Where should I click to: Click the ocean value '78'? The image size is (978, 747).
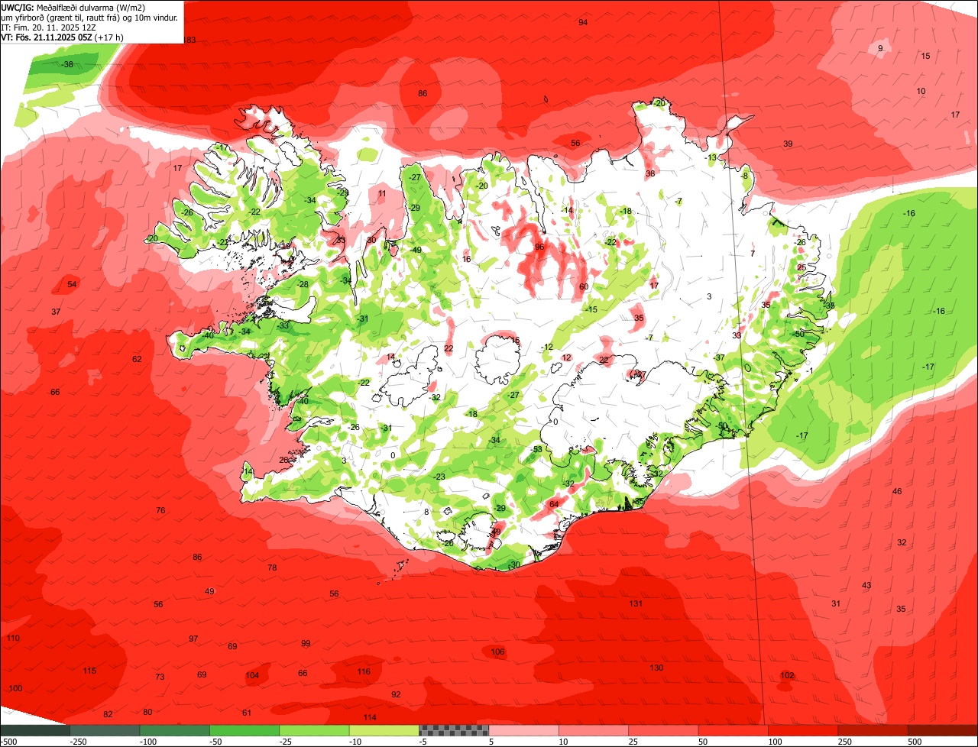272,568
